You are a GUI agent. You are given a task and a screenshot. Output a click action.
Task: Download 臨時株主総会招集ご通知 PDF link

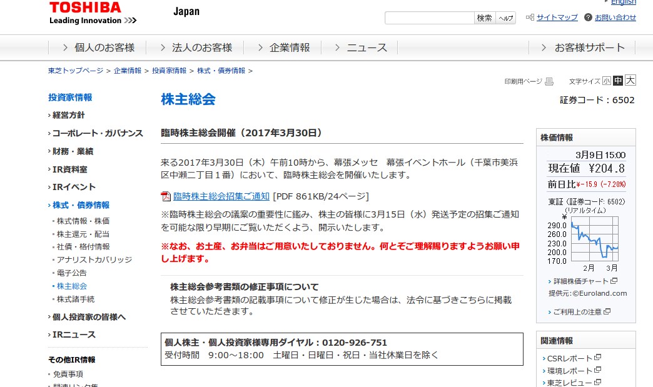(221, 196)
